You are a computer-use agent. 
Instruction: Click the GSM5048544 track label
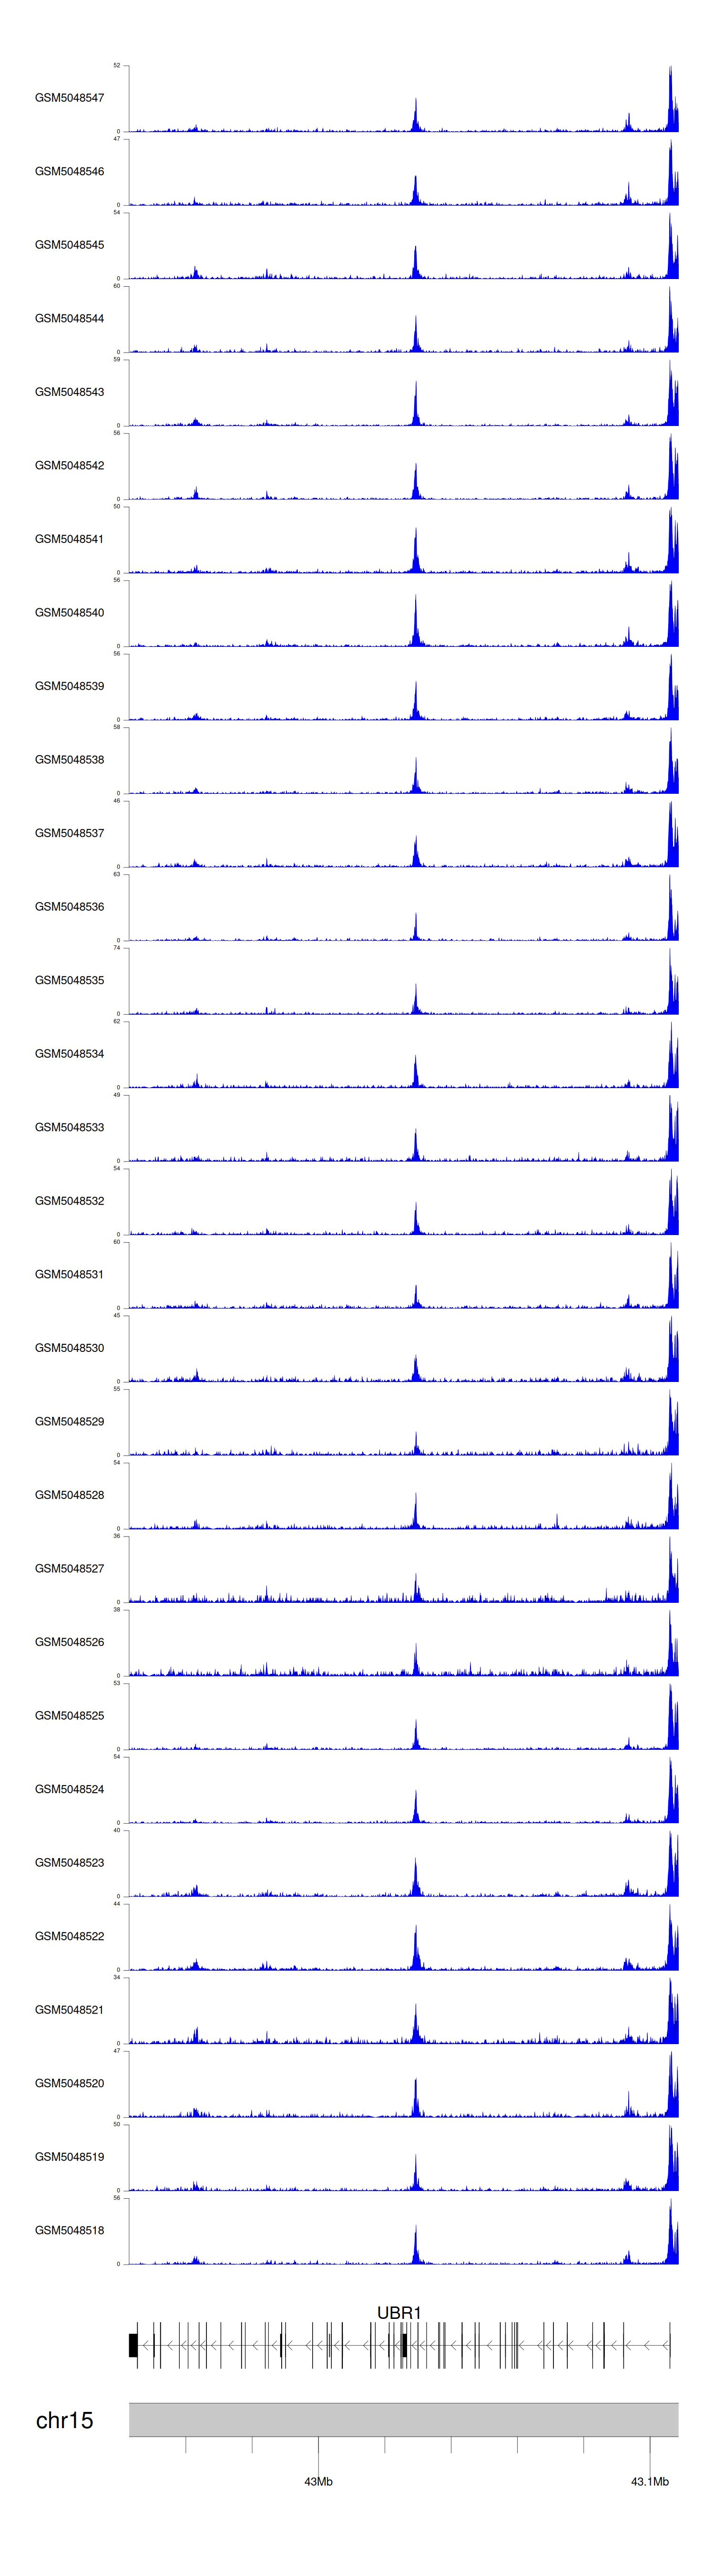(69, 318)
